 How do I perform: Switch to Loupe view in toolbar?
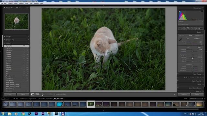pyautogui.click(x=33, y=94)
